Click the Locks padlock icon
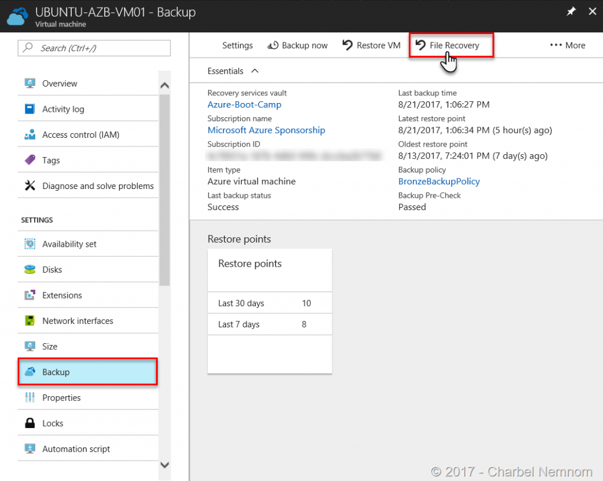This screenshot has height=481, width=603. click(x=30, y=423)
